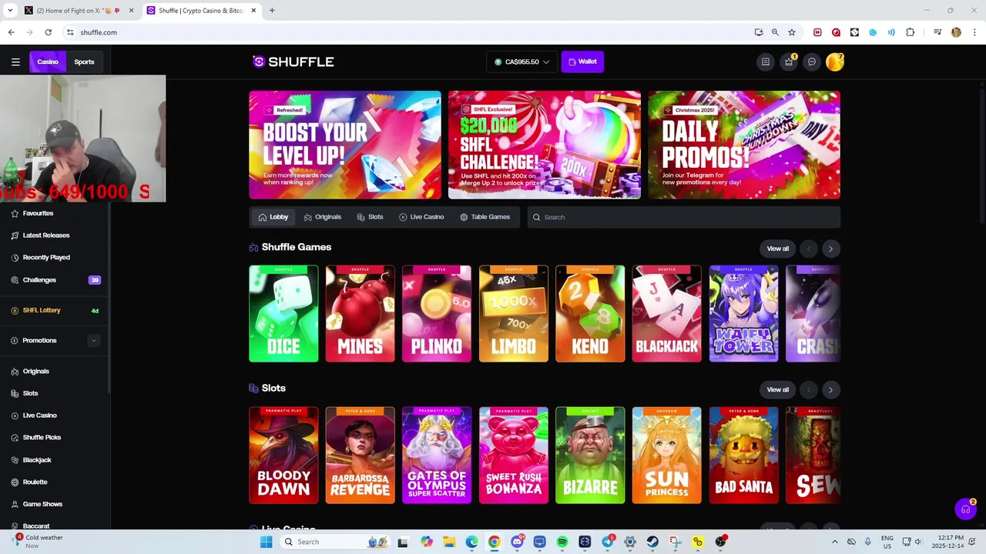This screenshot has width=986, height=554.
Task: Switch to the Casino tab
Action: pyautogui.click(x=48, y=62)
